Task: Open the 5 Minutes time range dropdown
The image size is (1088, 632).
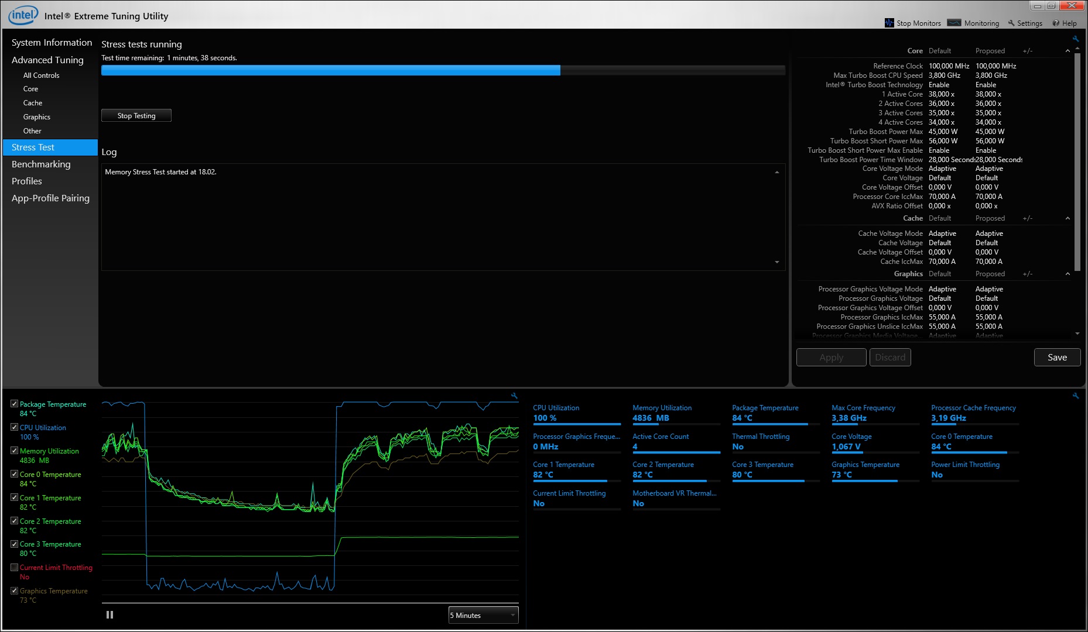Action: [x=483, y=615]
